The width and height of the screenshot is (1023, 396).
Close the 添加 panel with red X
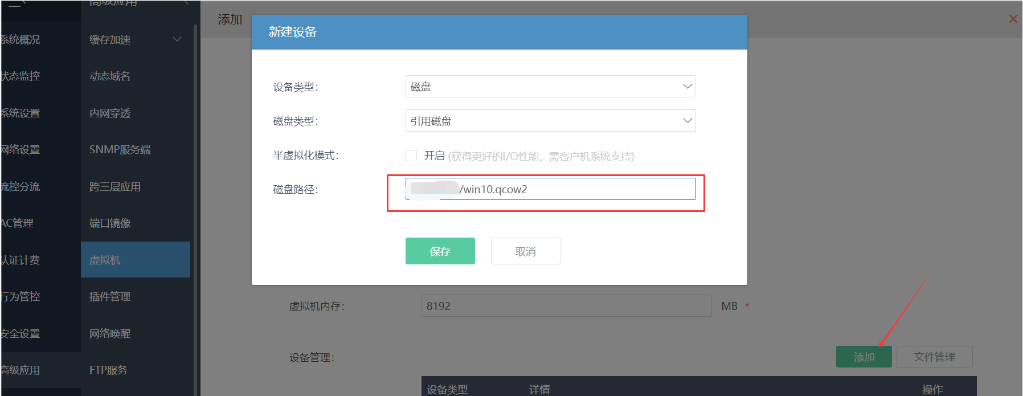tap(1013, 19)
